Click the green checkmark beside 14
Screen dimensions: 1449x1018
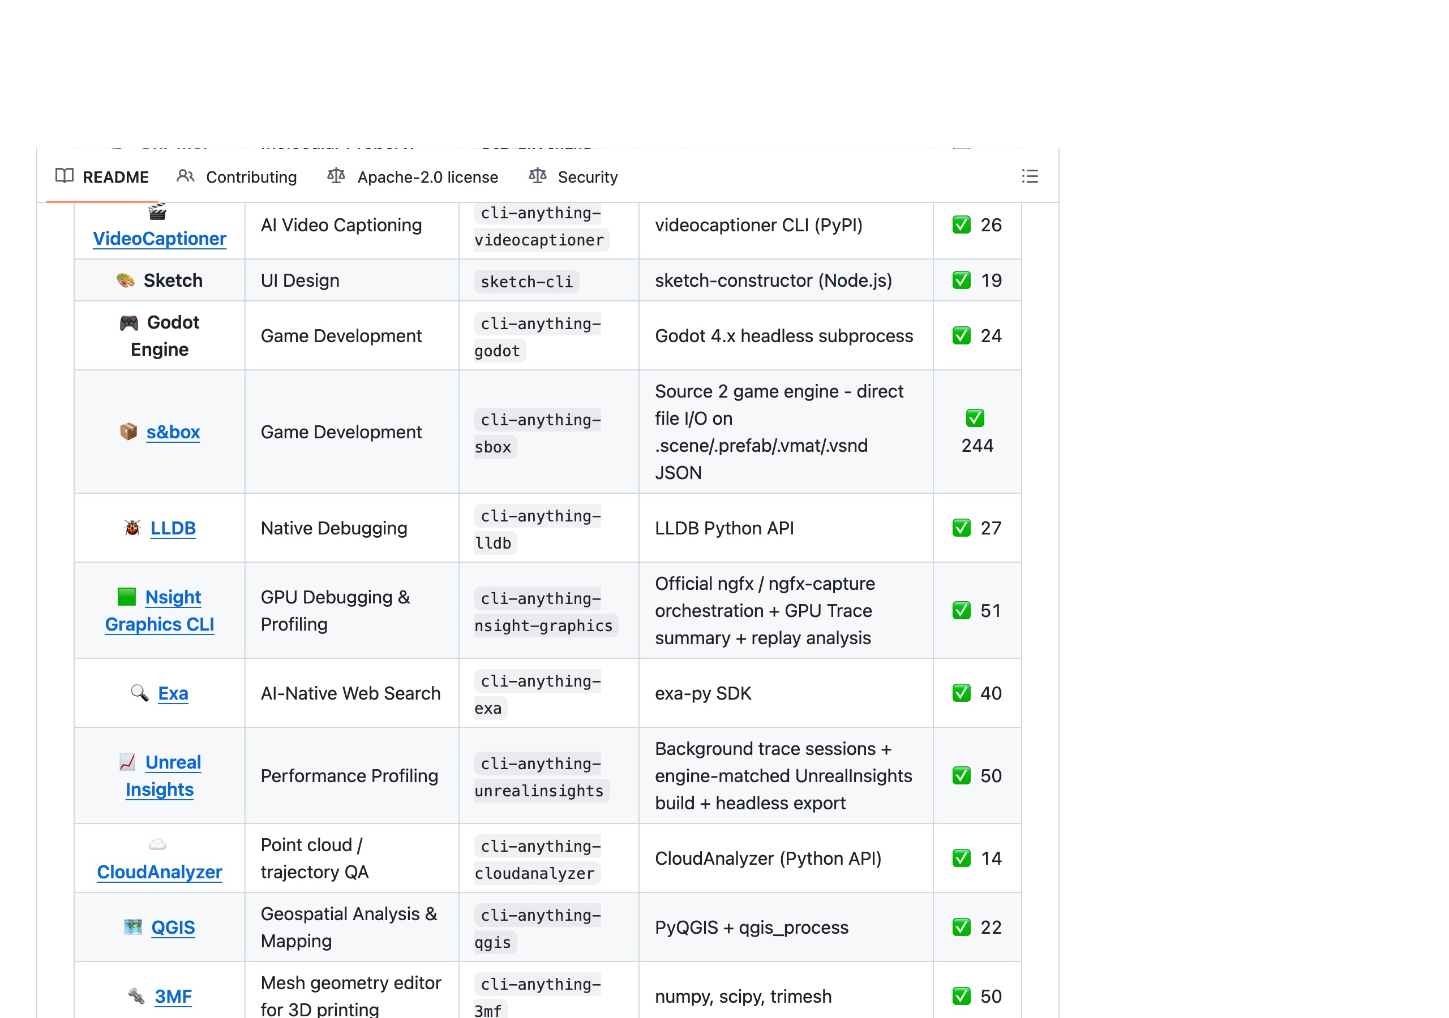[x=961, y=859]
